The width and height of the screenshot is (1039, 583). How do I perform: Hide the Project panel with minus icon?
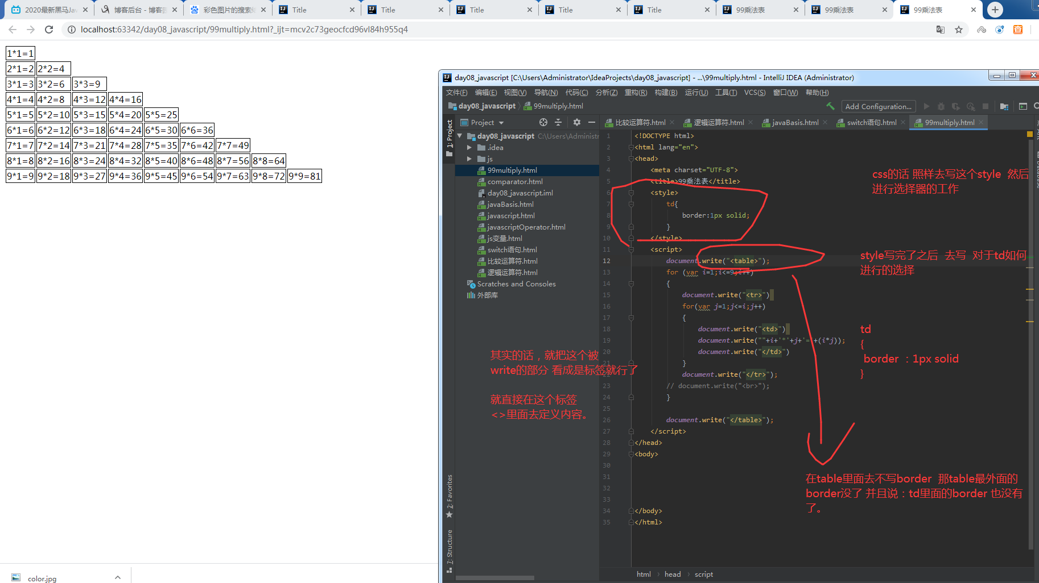coord(592,122)
